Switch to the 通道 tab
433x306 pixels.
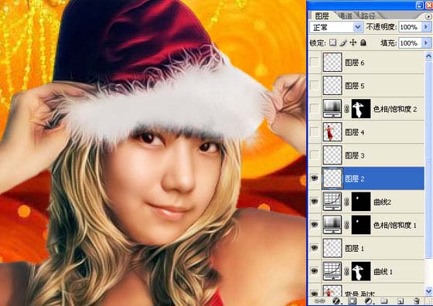pyautogui.click(x=345, y=15)
